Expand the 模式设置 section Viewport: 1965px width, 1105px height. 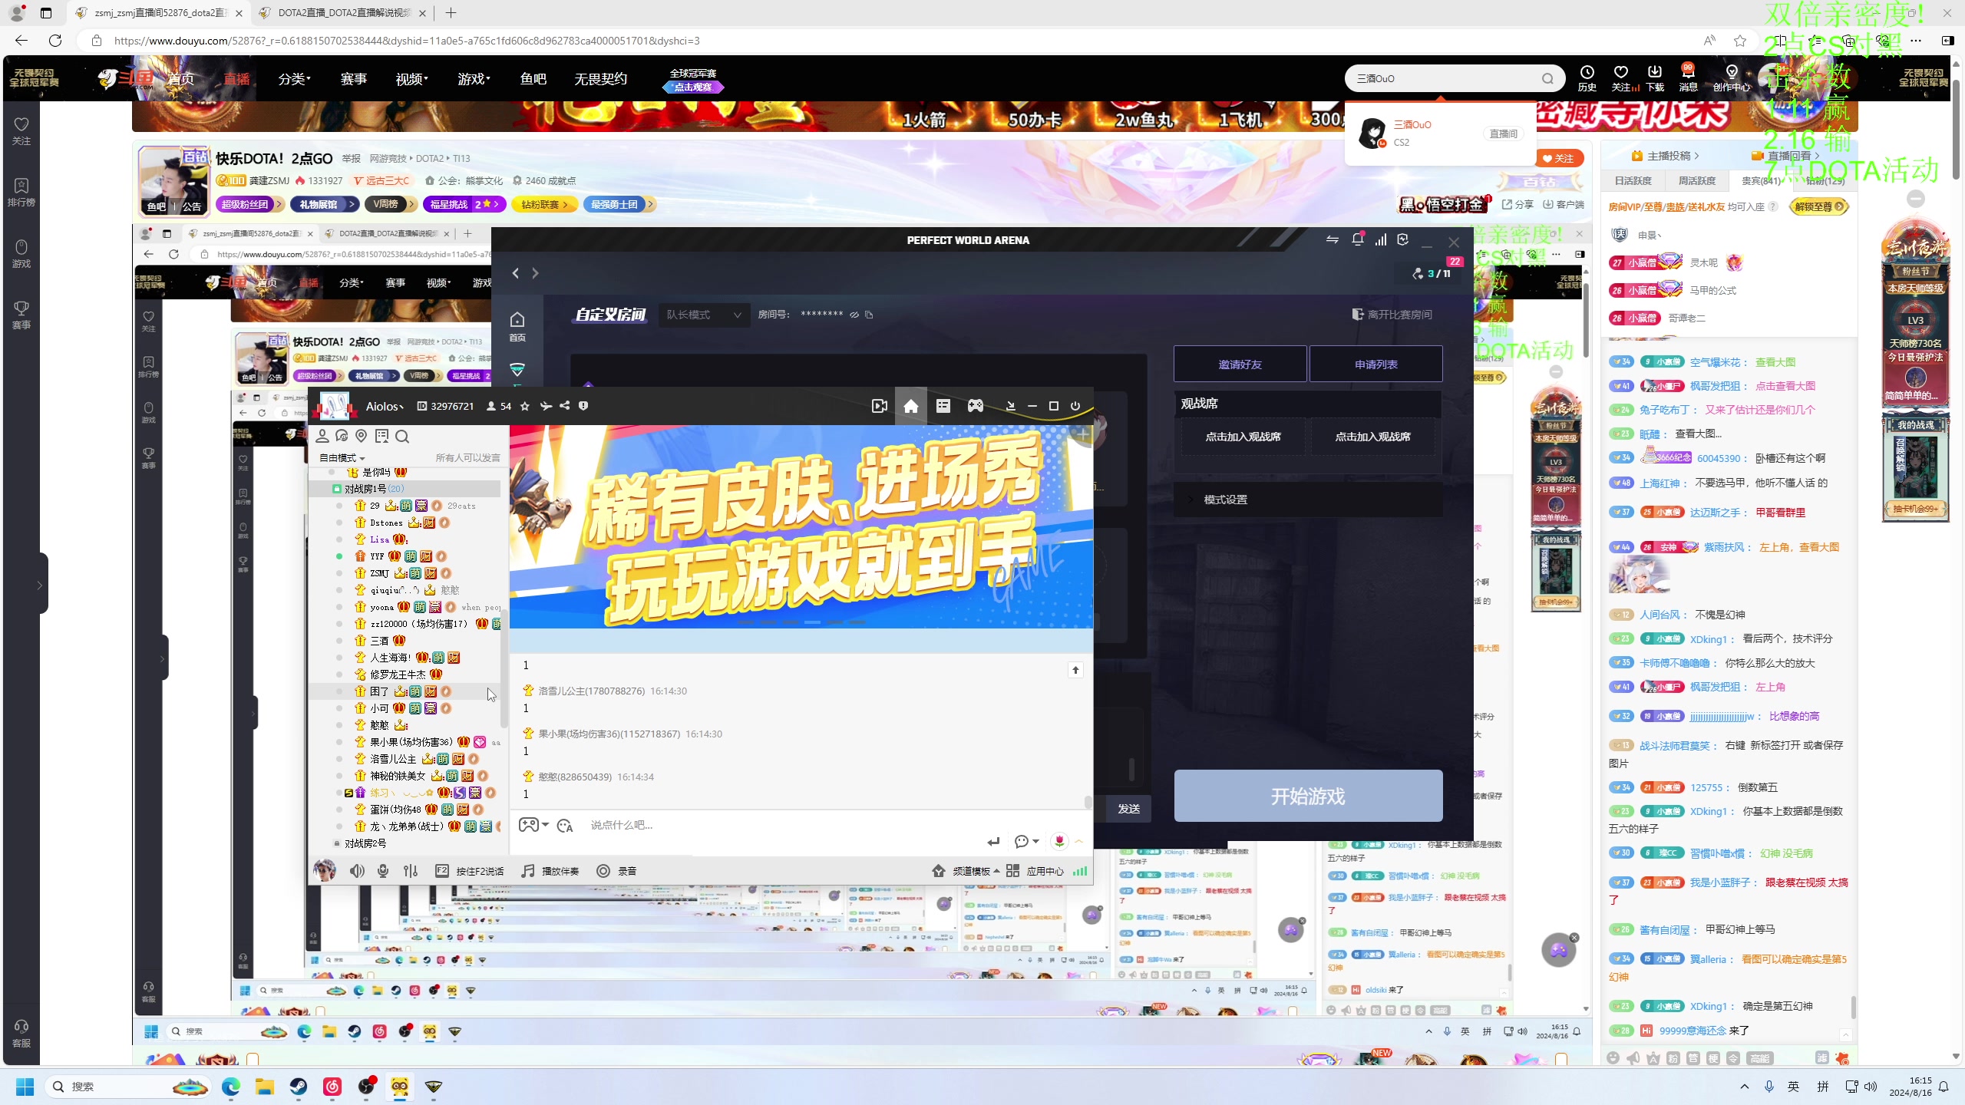(1308, 500)
